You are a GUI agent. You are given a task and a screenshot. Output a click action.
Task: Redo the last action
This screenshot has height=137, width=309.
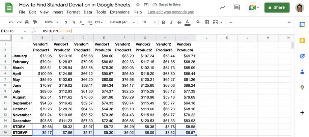coord(19,22)
